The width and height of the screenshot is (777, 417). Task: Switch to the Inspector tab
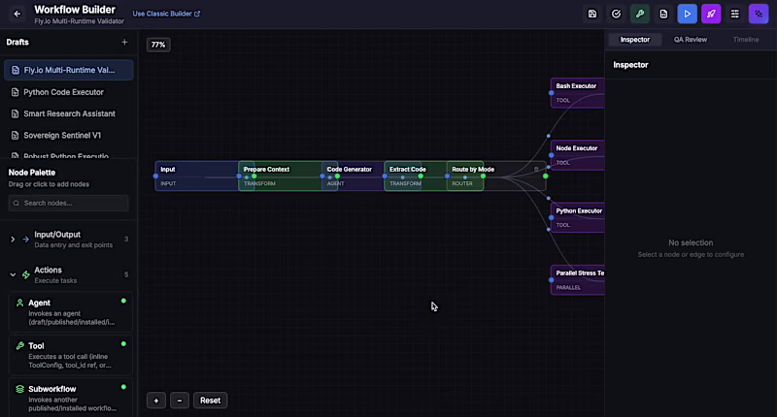635,40
